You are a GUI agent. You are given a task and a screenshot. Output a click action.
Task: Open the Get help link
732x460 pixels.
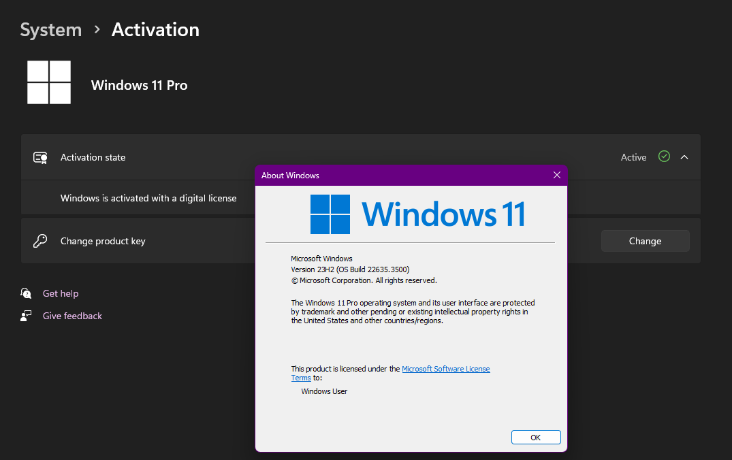pos(61,293)
